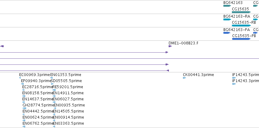Click the IP14243.3prime EST glyph
259x128 pixels.
(234, 84)
